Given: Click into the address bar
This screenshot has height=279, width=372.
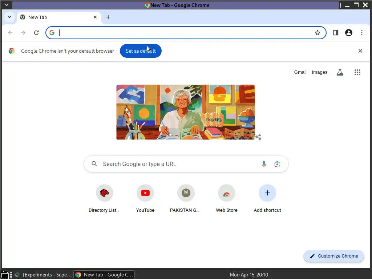Looking at the screenshot, I should pos(185,33).
